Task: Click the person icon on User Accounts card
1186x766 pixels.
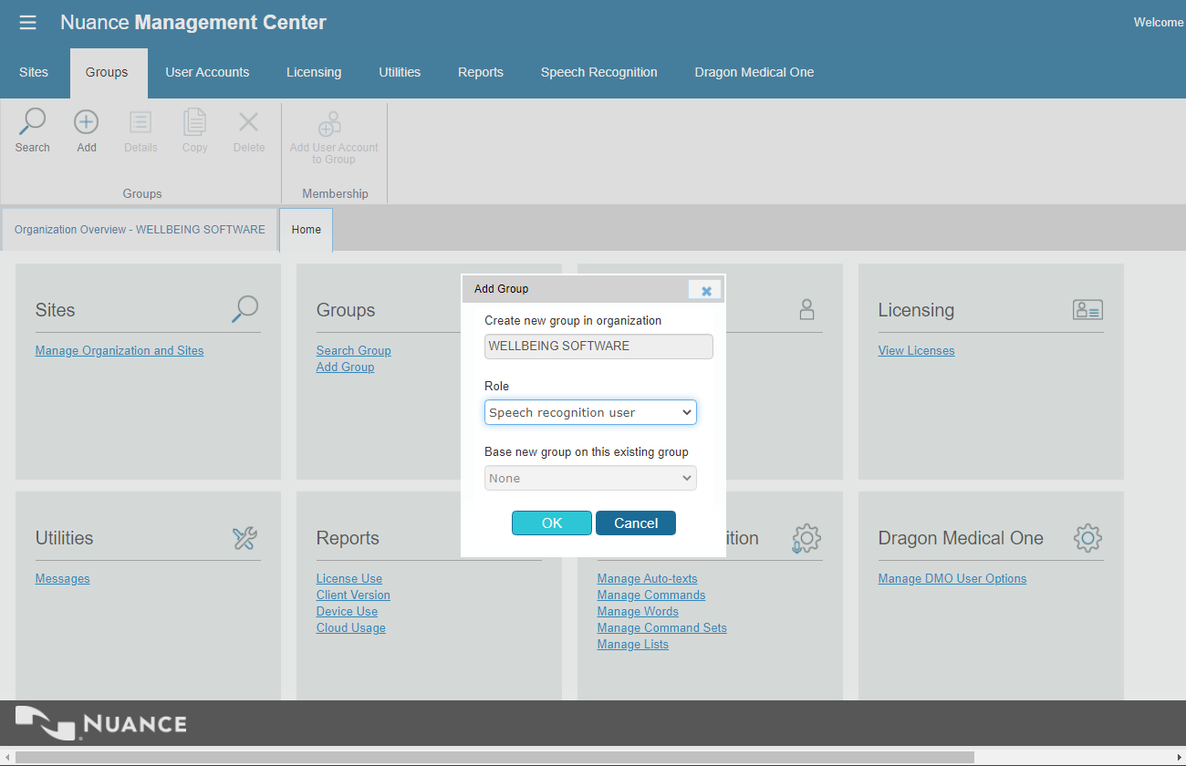Action: coord(806,309)
